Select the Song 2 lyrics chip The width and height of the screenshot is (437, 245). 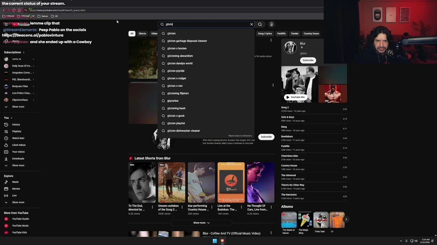(265, 34)
